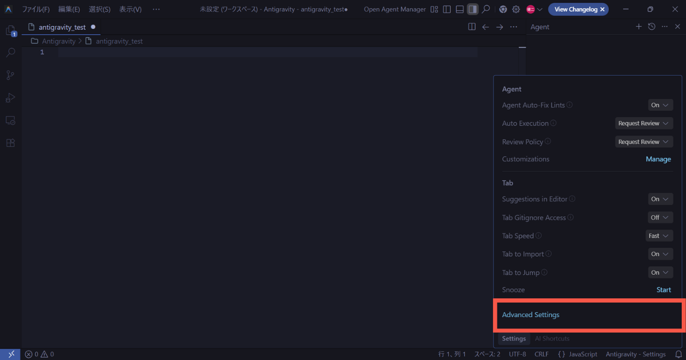Open the Explorer view in activity bar
Screen dimensions: 686x360
point(10,31)
